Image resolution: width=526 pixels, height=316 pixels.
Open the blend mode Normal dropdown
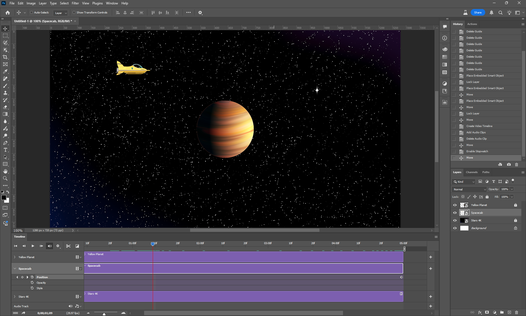[x=469, y=189]
